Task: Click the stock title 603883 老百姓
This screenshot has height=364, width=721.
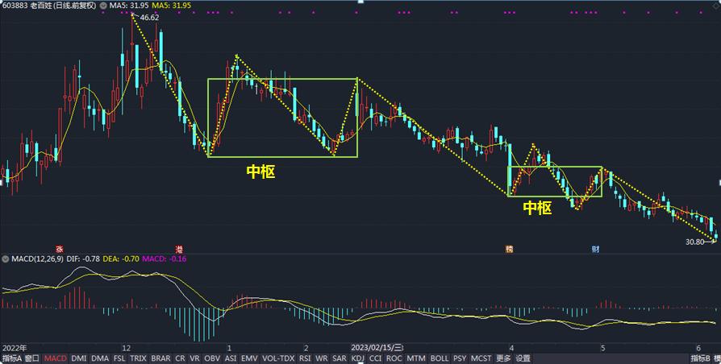Action: 48,6
